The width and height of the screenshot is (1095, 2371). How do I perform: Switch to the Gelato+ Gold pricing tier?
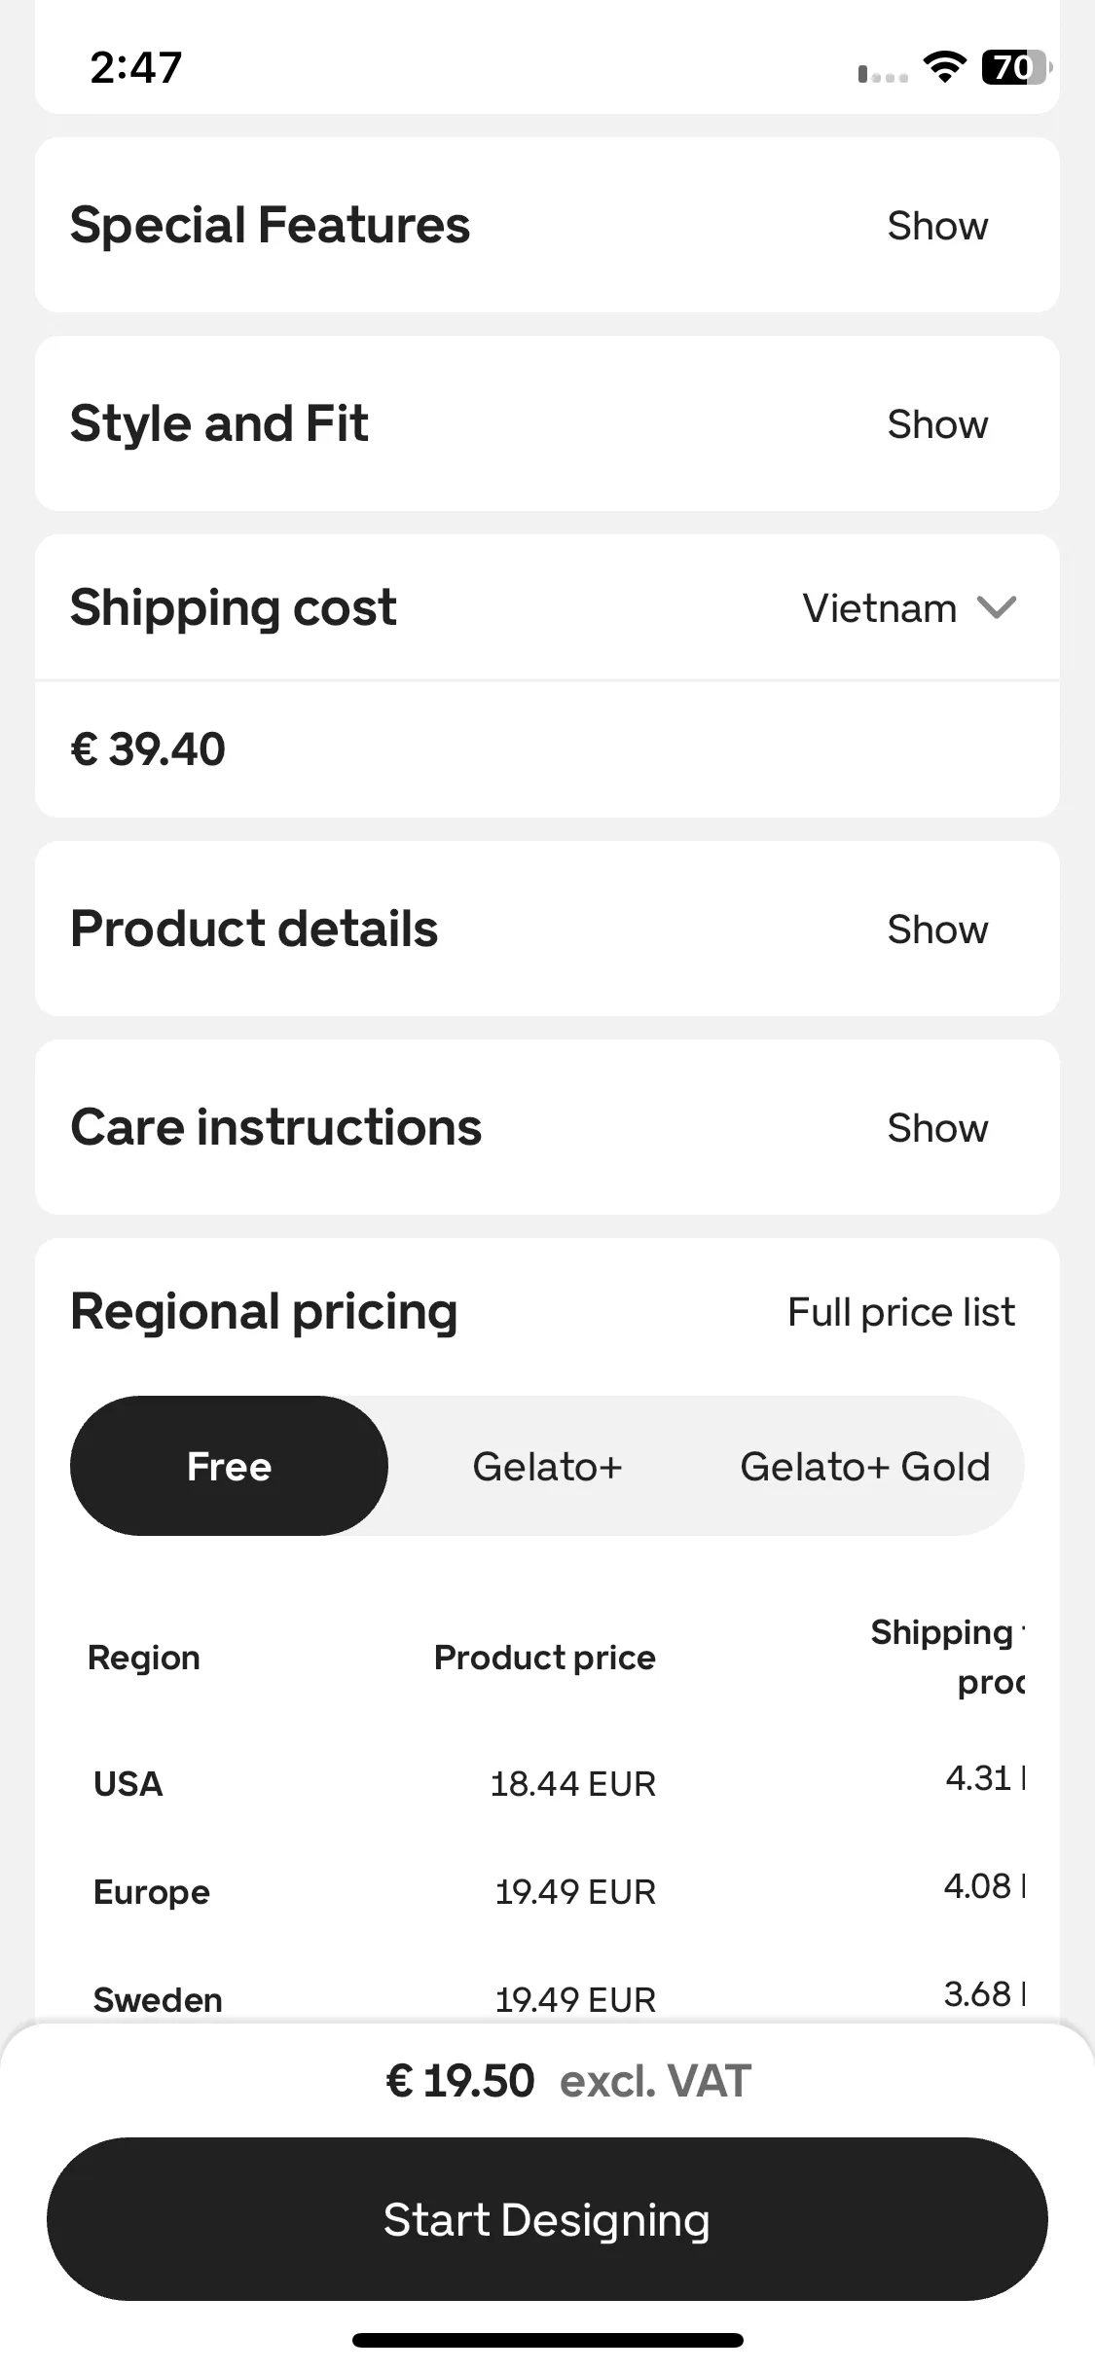pos(864,1466)
